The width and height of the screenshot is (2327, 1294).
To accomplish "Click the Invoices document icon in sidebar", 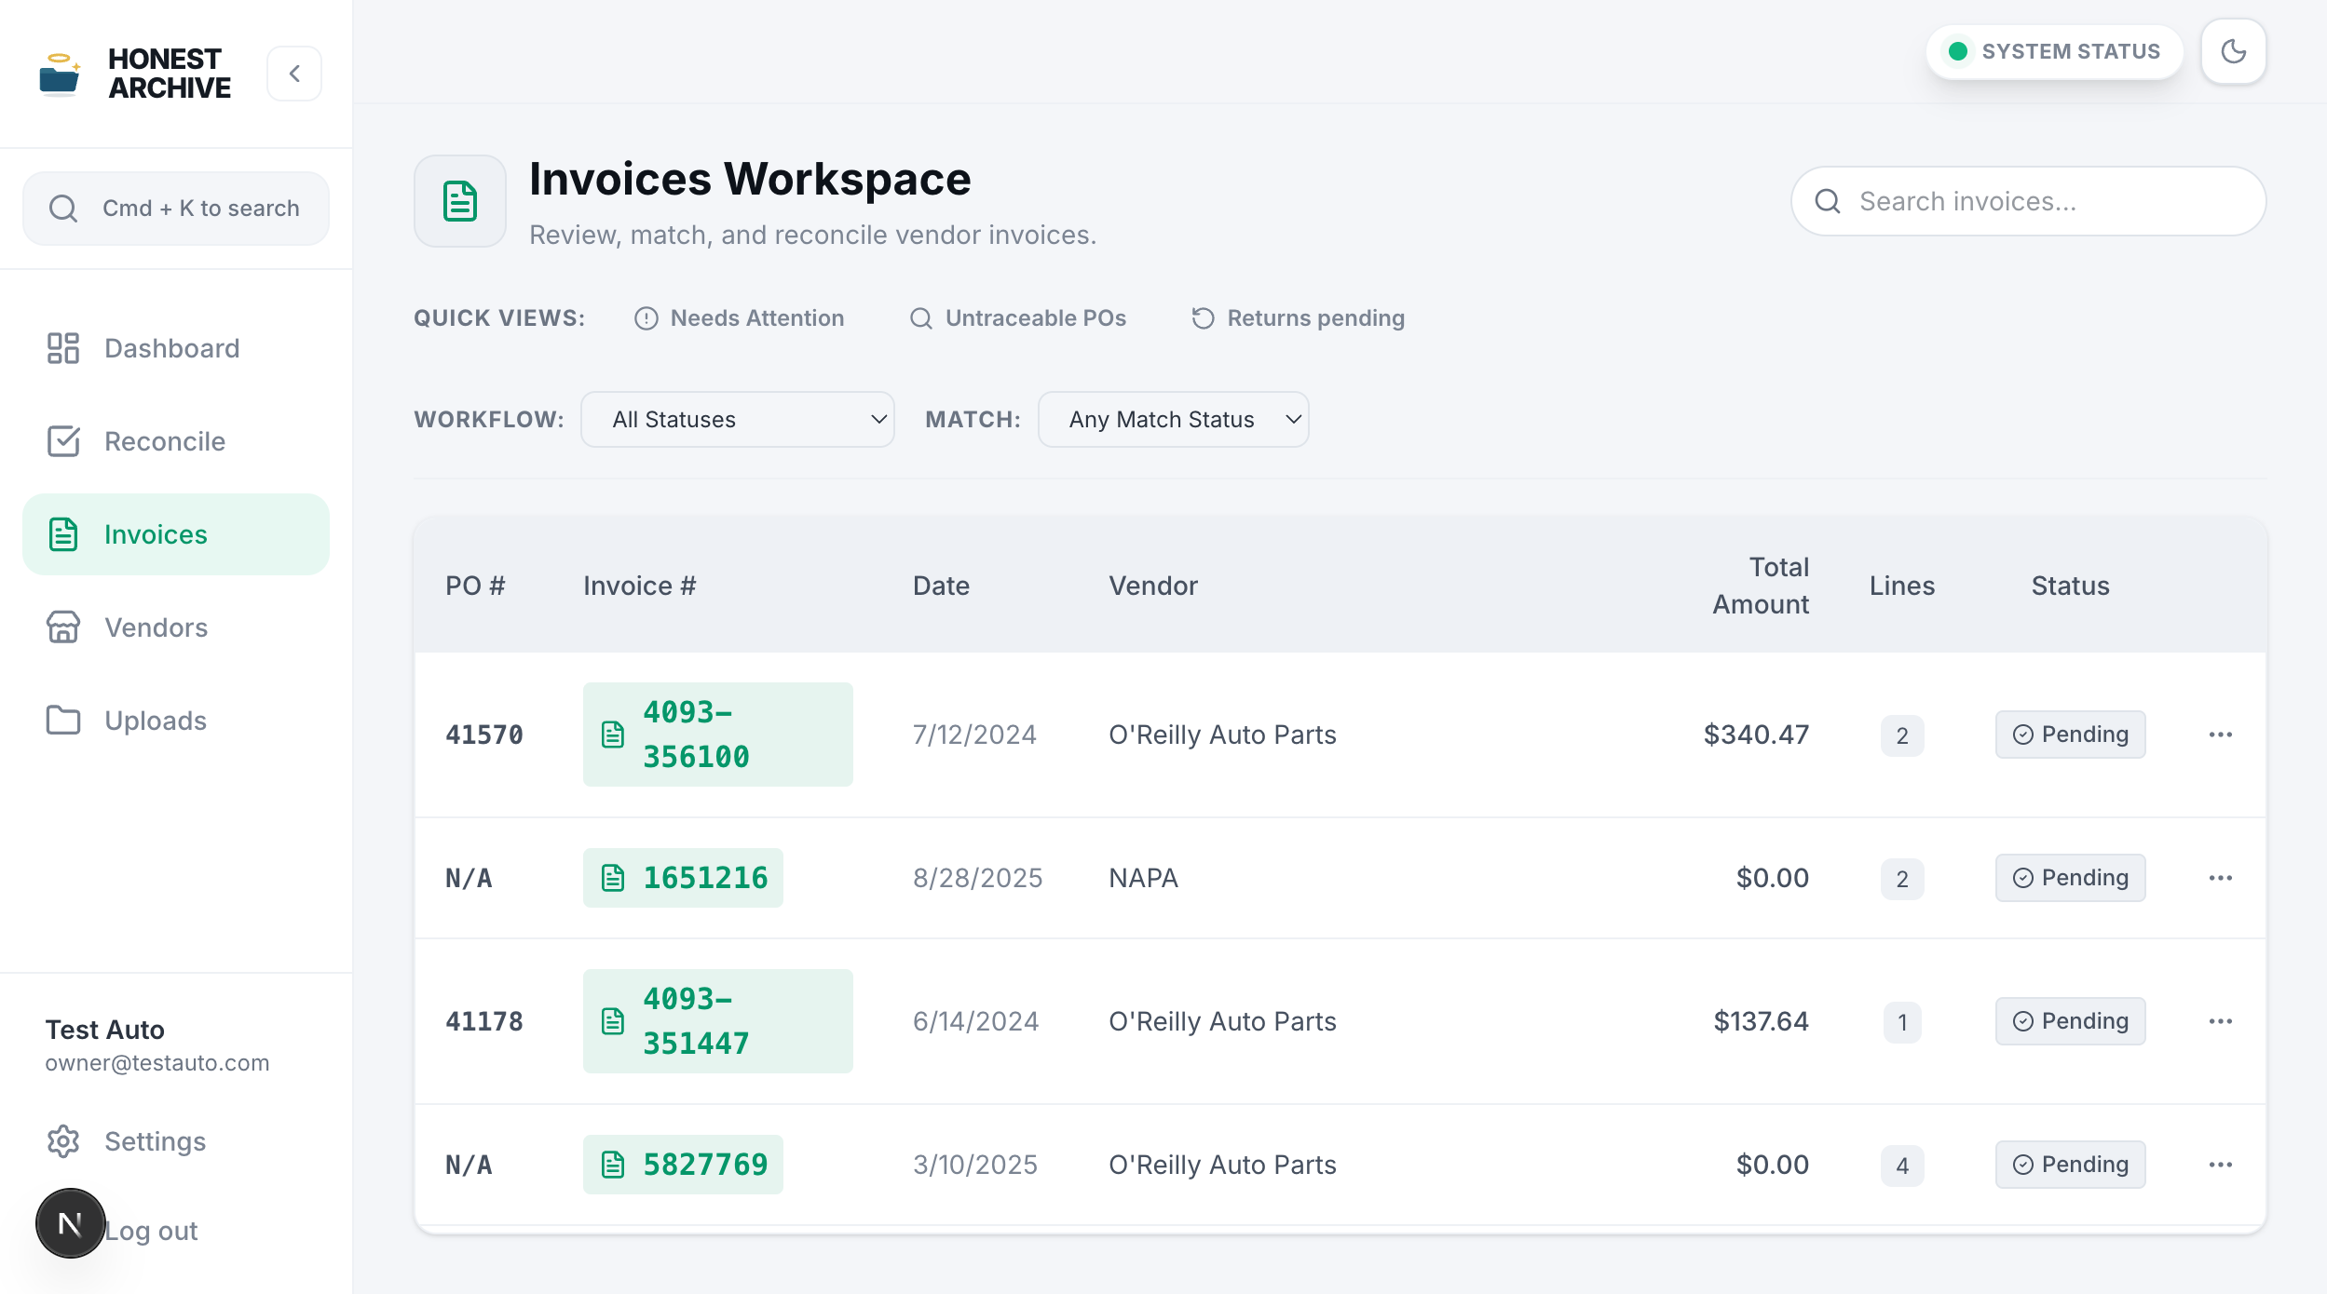I will (63, 534).
